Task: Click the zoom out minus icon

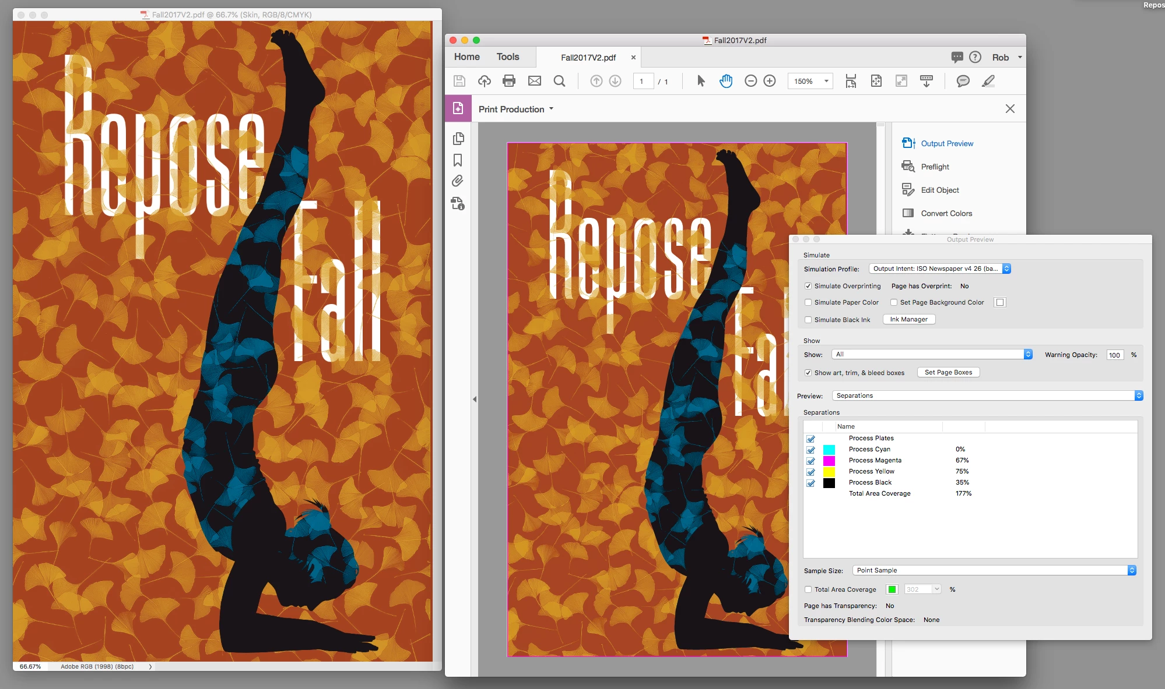Action: tap(751, 81)
